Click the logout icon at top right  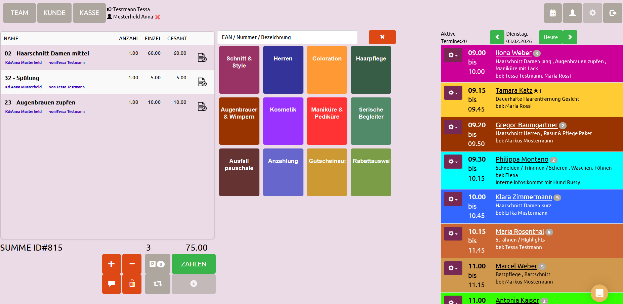(613, 13)
